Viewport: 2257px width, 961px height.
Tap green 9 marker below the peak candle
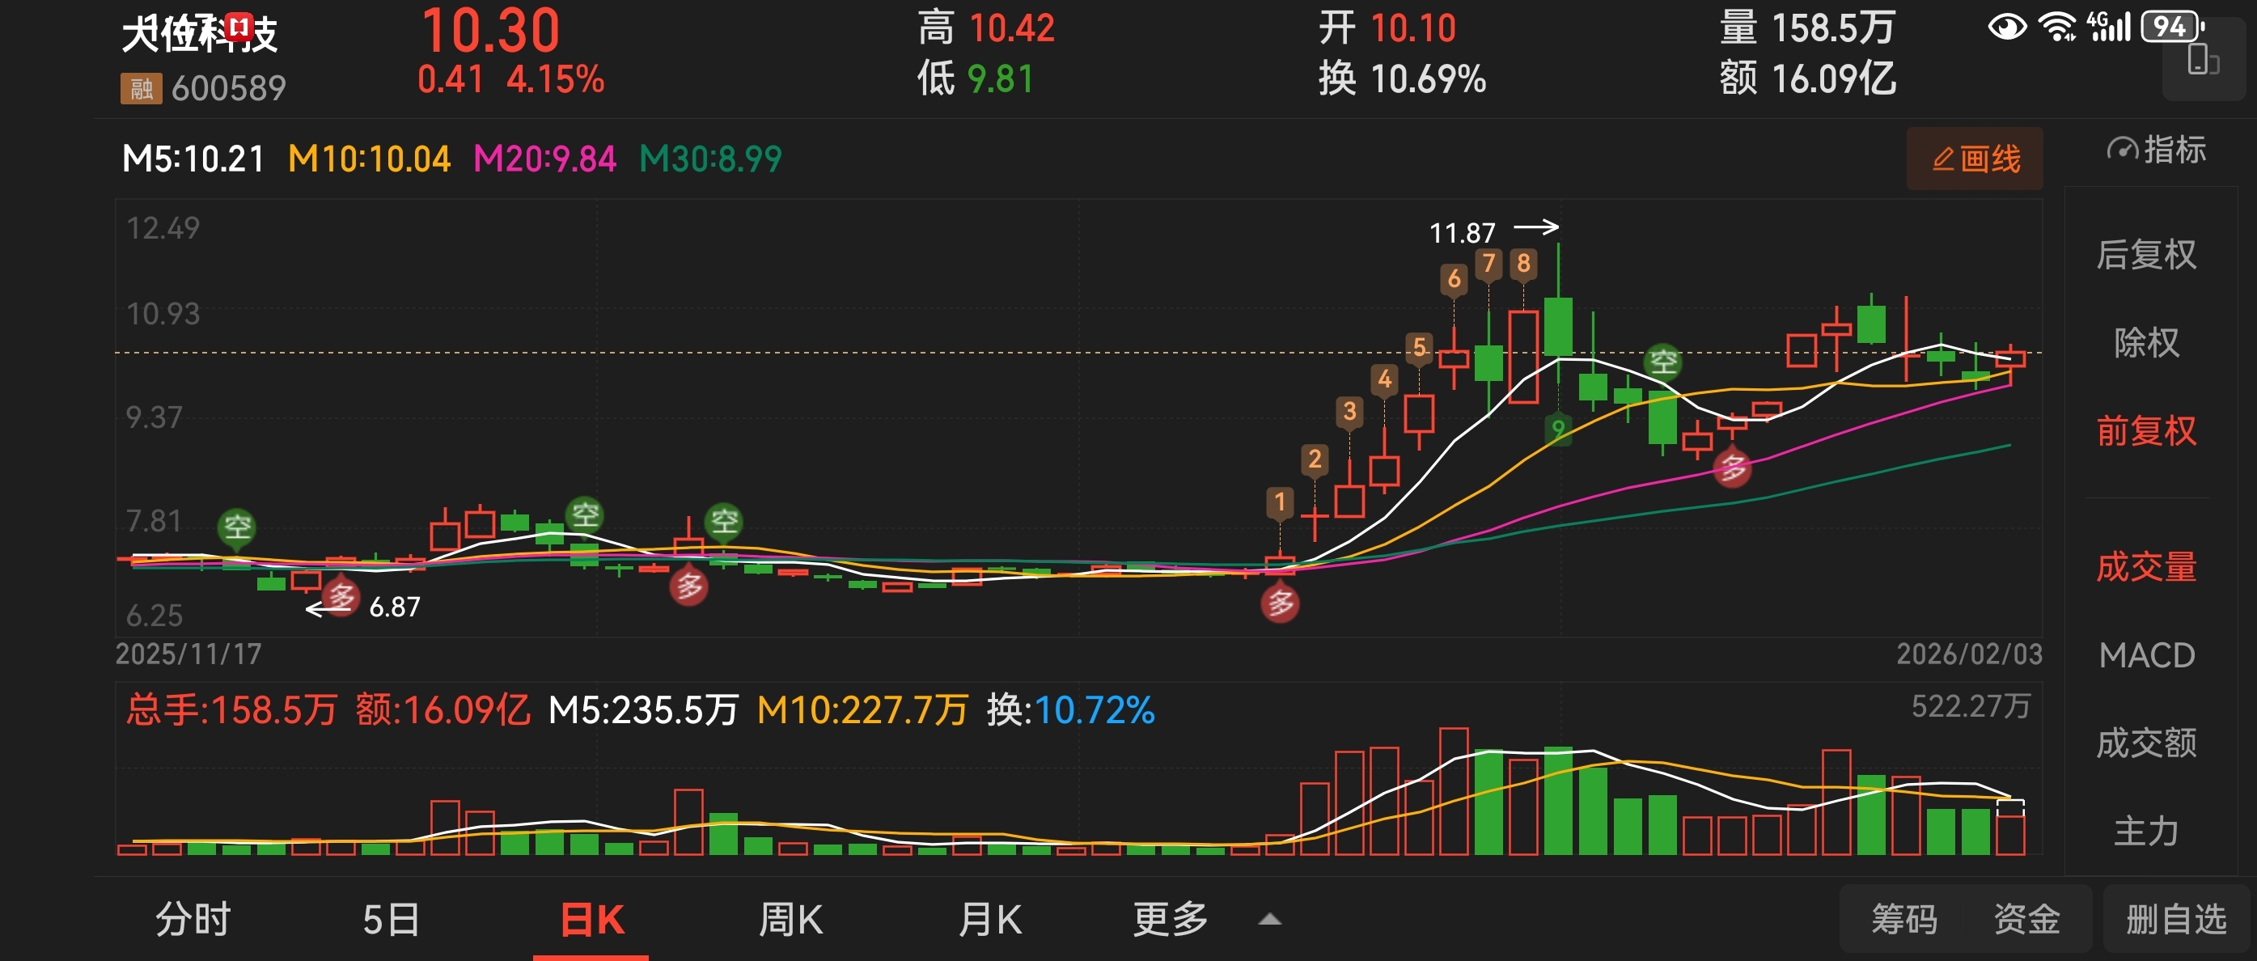tap(1558, 429)
